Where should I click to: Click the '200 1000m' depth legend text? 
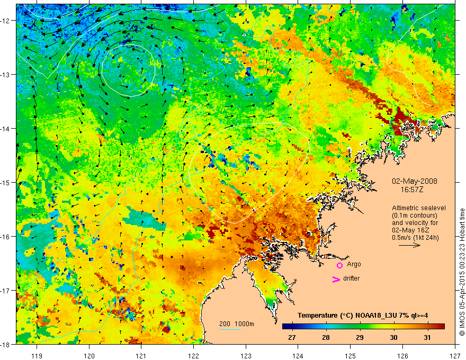pos(237,324)
